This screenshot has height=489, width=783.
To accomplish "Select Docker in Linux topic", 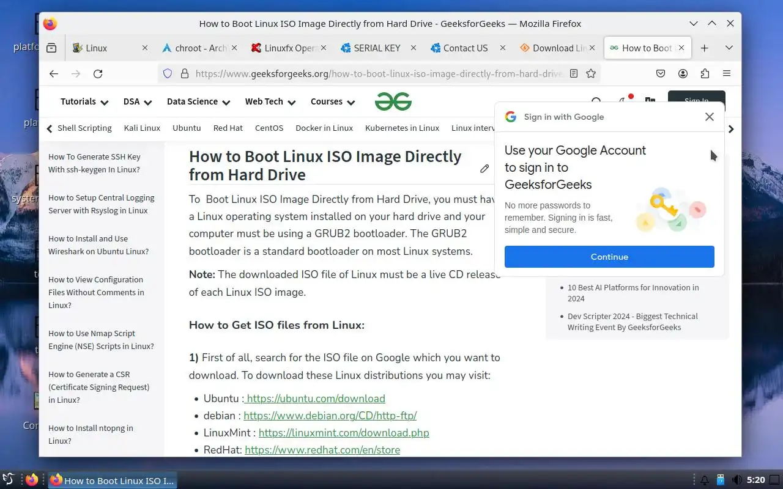I will (x=324, y=128).
